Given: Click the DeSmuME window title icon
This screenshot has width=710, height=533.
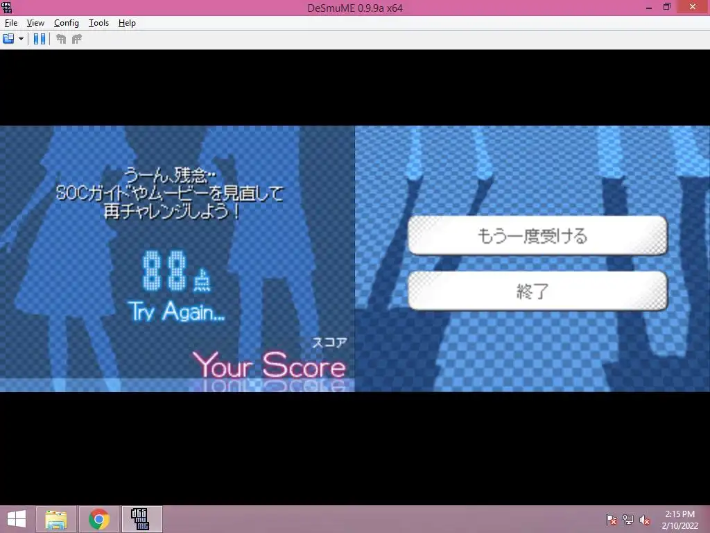Looking at the screenshot, I should pyautogui.click(x=7, y=7).
